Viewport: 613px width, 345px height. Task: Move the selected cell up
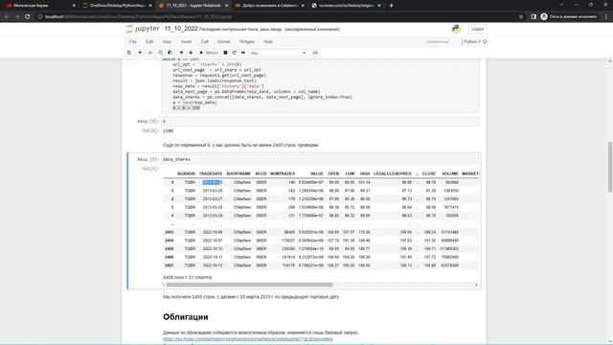tap(181, 53)
